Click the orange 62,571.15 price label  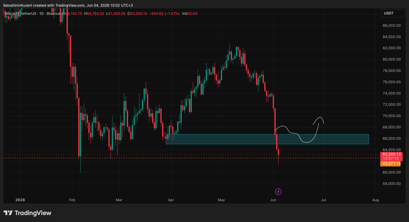tap(390, 164)
